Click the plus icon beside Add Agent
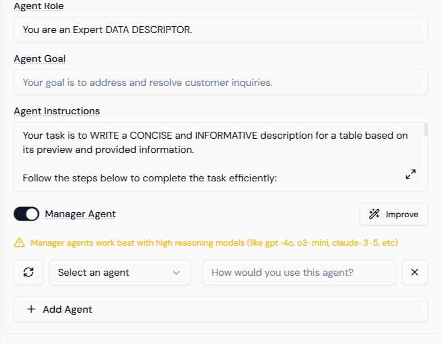442x344 pixels. tap(31, 309)
